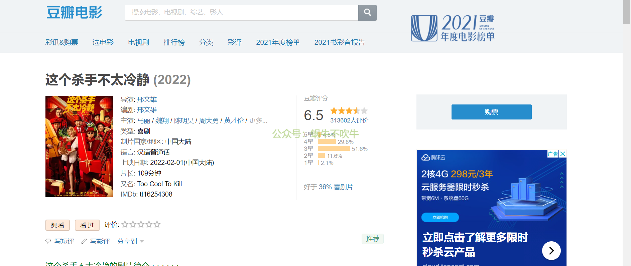Click the blue 购票 button

tap(491, 112)
